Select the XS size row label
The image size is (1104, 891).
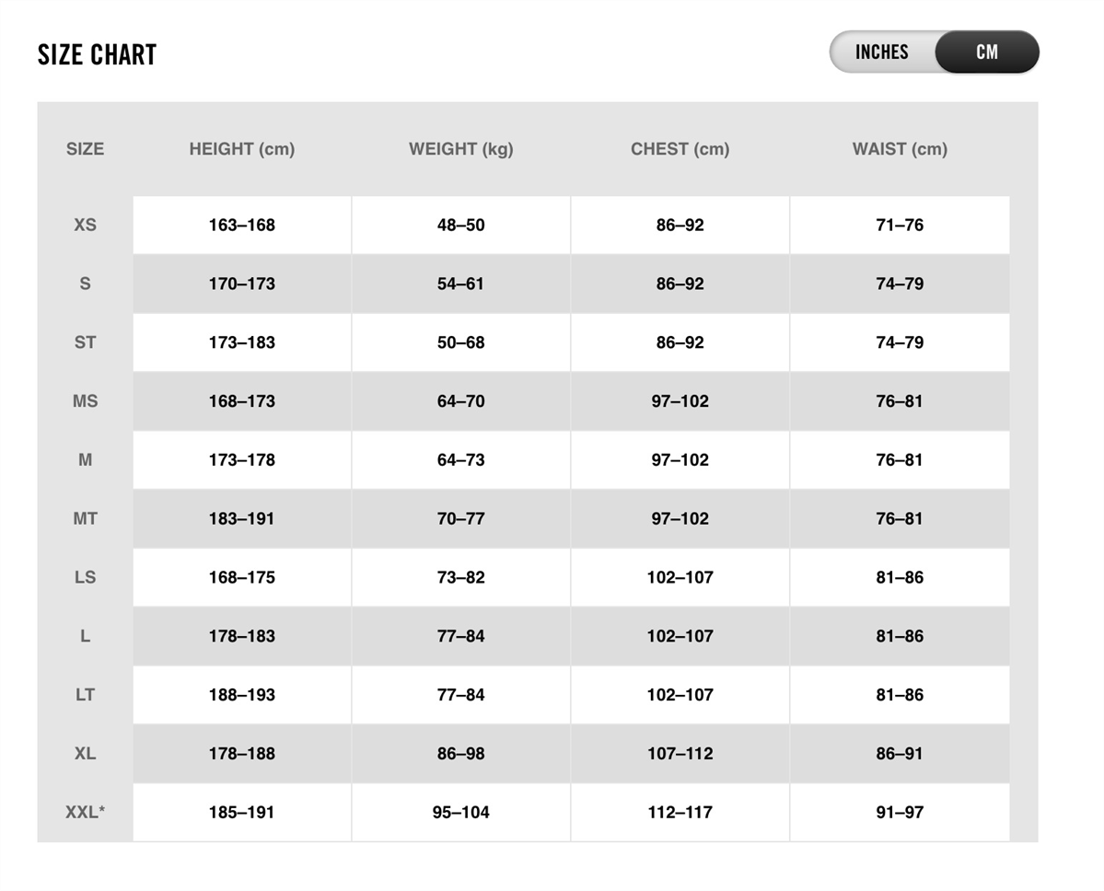point(86,226)
